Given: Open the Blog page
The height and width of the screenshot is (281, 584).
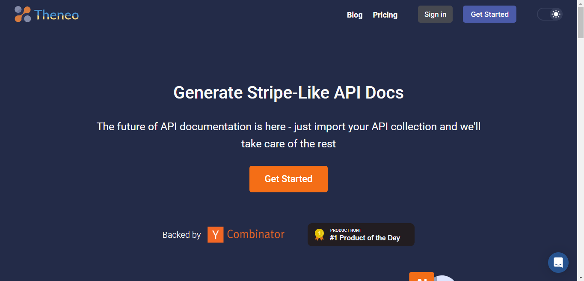Looking at the screenshot, I should click(x=355, y=15).
